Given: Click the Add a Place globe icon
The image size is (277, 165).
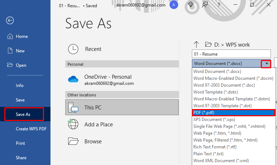Looking at the screenshot, I should pyautogui.click(x=73, y=124).
